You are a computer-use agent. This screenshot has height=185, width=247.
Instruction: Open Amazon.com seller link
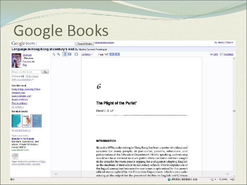(19, 92)
